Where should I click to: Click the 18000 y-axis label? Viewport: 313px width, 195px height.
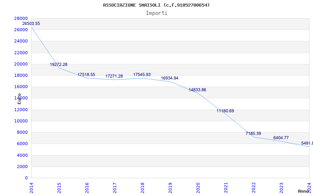point(21,75)
